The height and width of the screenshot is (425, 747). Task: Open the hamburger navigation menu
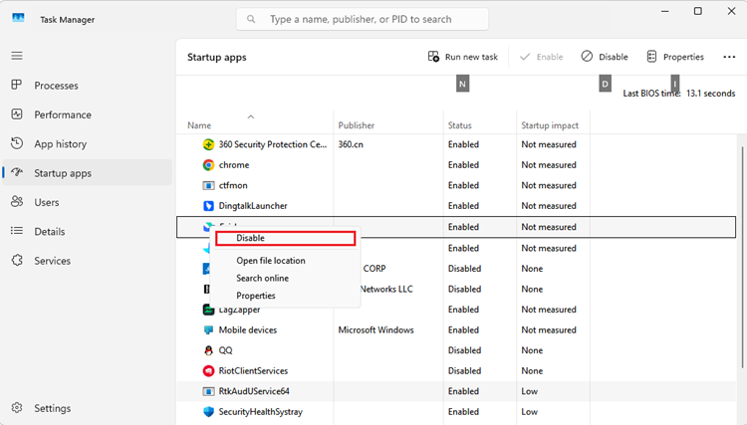17,56
